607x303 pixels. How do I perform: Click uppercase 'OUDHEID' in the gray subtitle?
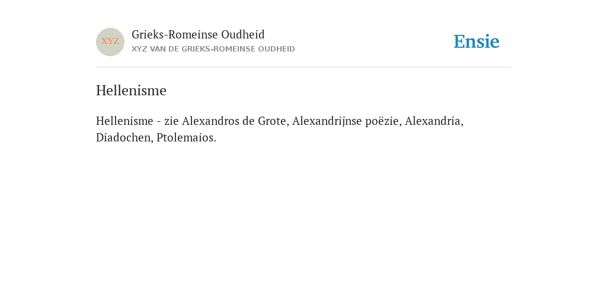(276, 49)
